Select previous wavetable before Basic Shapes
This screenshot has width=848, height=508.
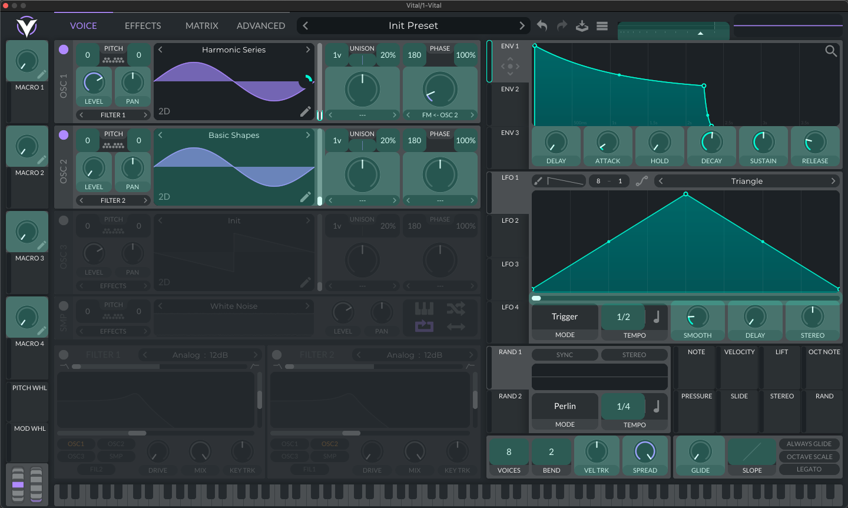(160, 136)
